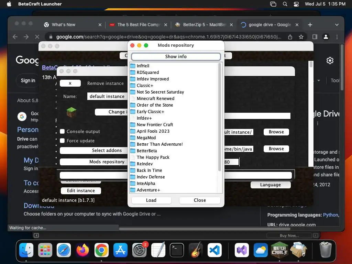Close the Mods repository dialog
Screen dimensions: 352x264
point(200,200)
